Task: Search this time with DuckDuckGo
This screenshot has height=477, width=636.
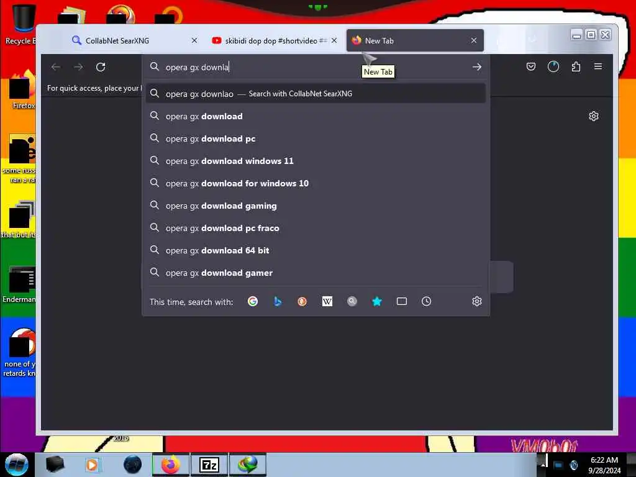Action: tap(302, 301)
